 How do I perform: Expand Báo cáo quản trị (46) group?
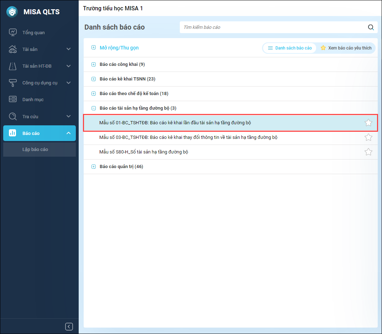click(x=94, y=167)
